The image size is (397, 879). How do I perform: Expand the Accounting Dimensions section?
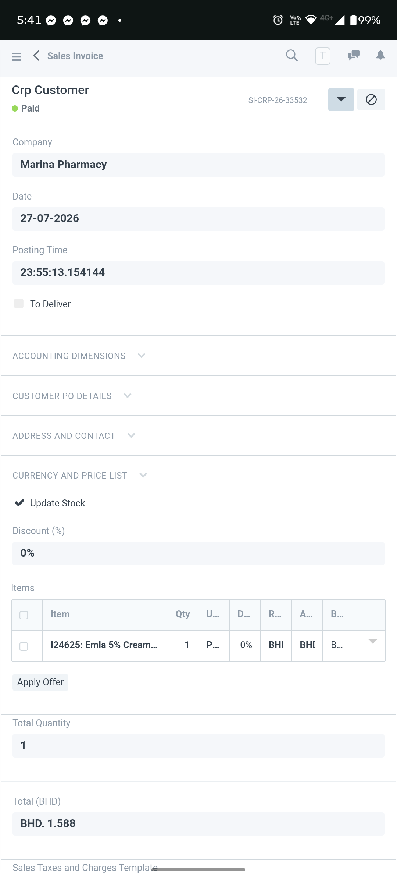(79, 356)
